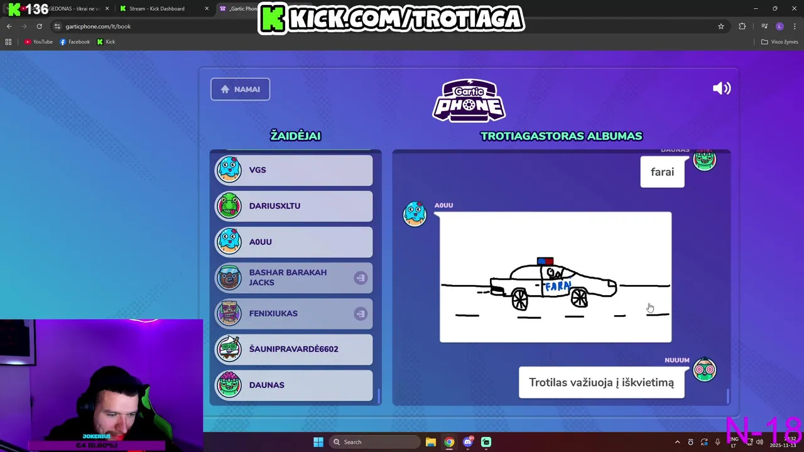This screenshot has height=452, width=804.
Task: Go back in browser
Action: pyautogui.click(x=9, y=26)
